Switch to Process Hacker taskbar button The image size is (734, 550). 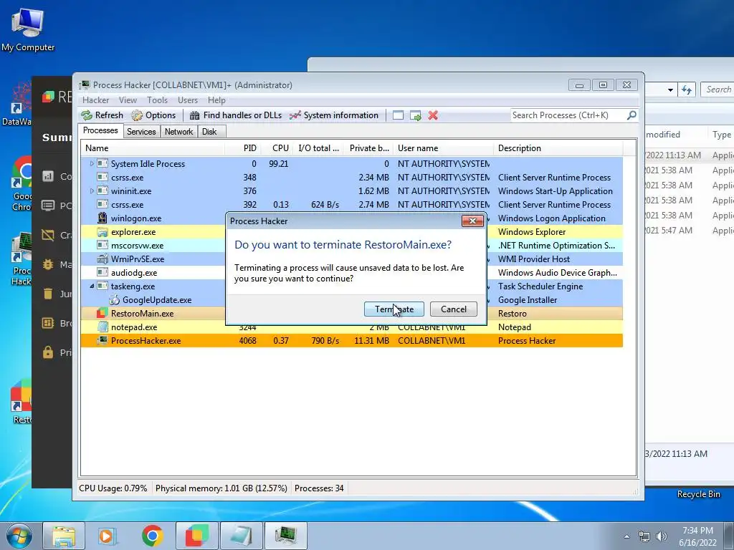coord(286,536)
